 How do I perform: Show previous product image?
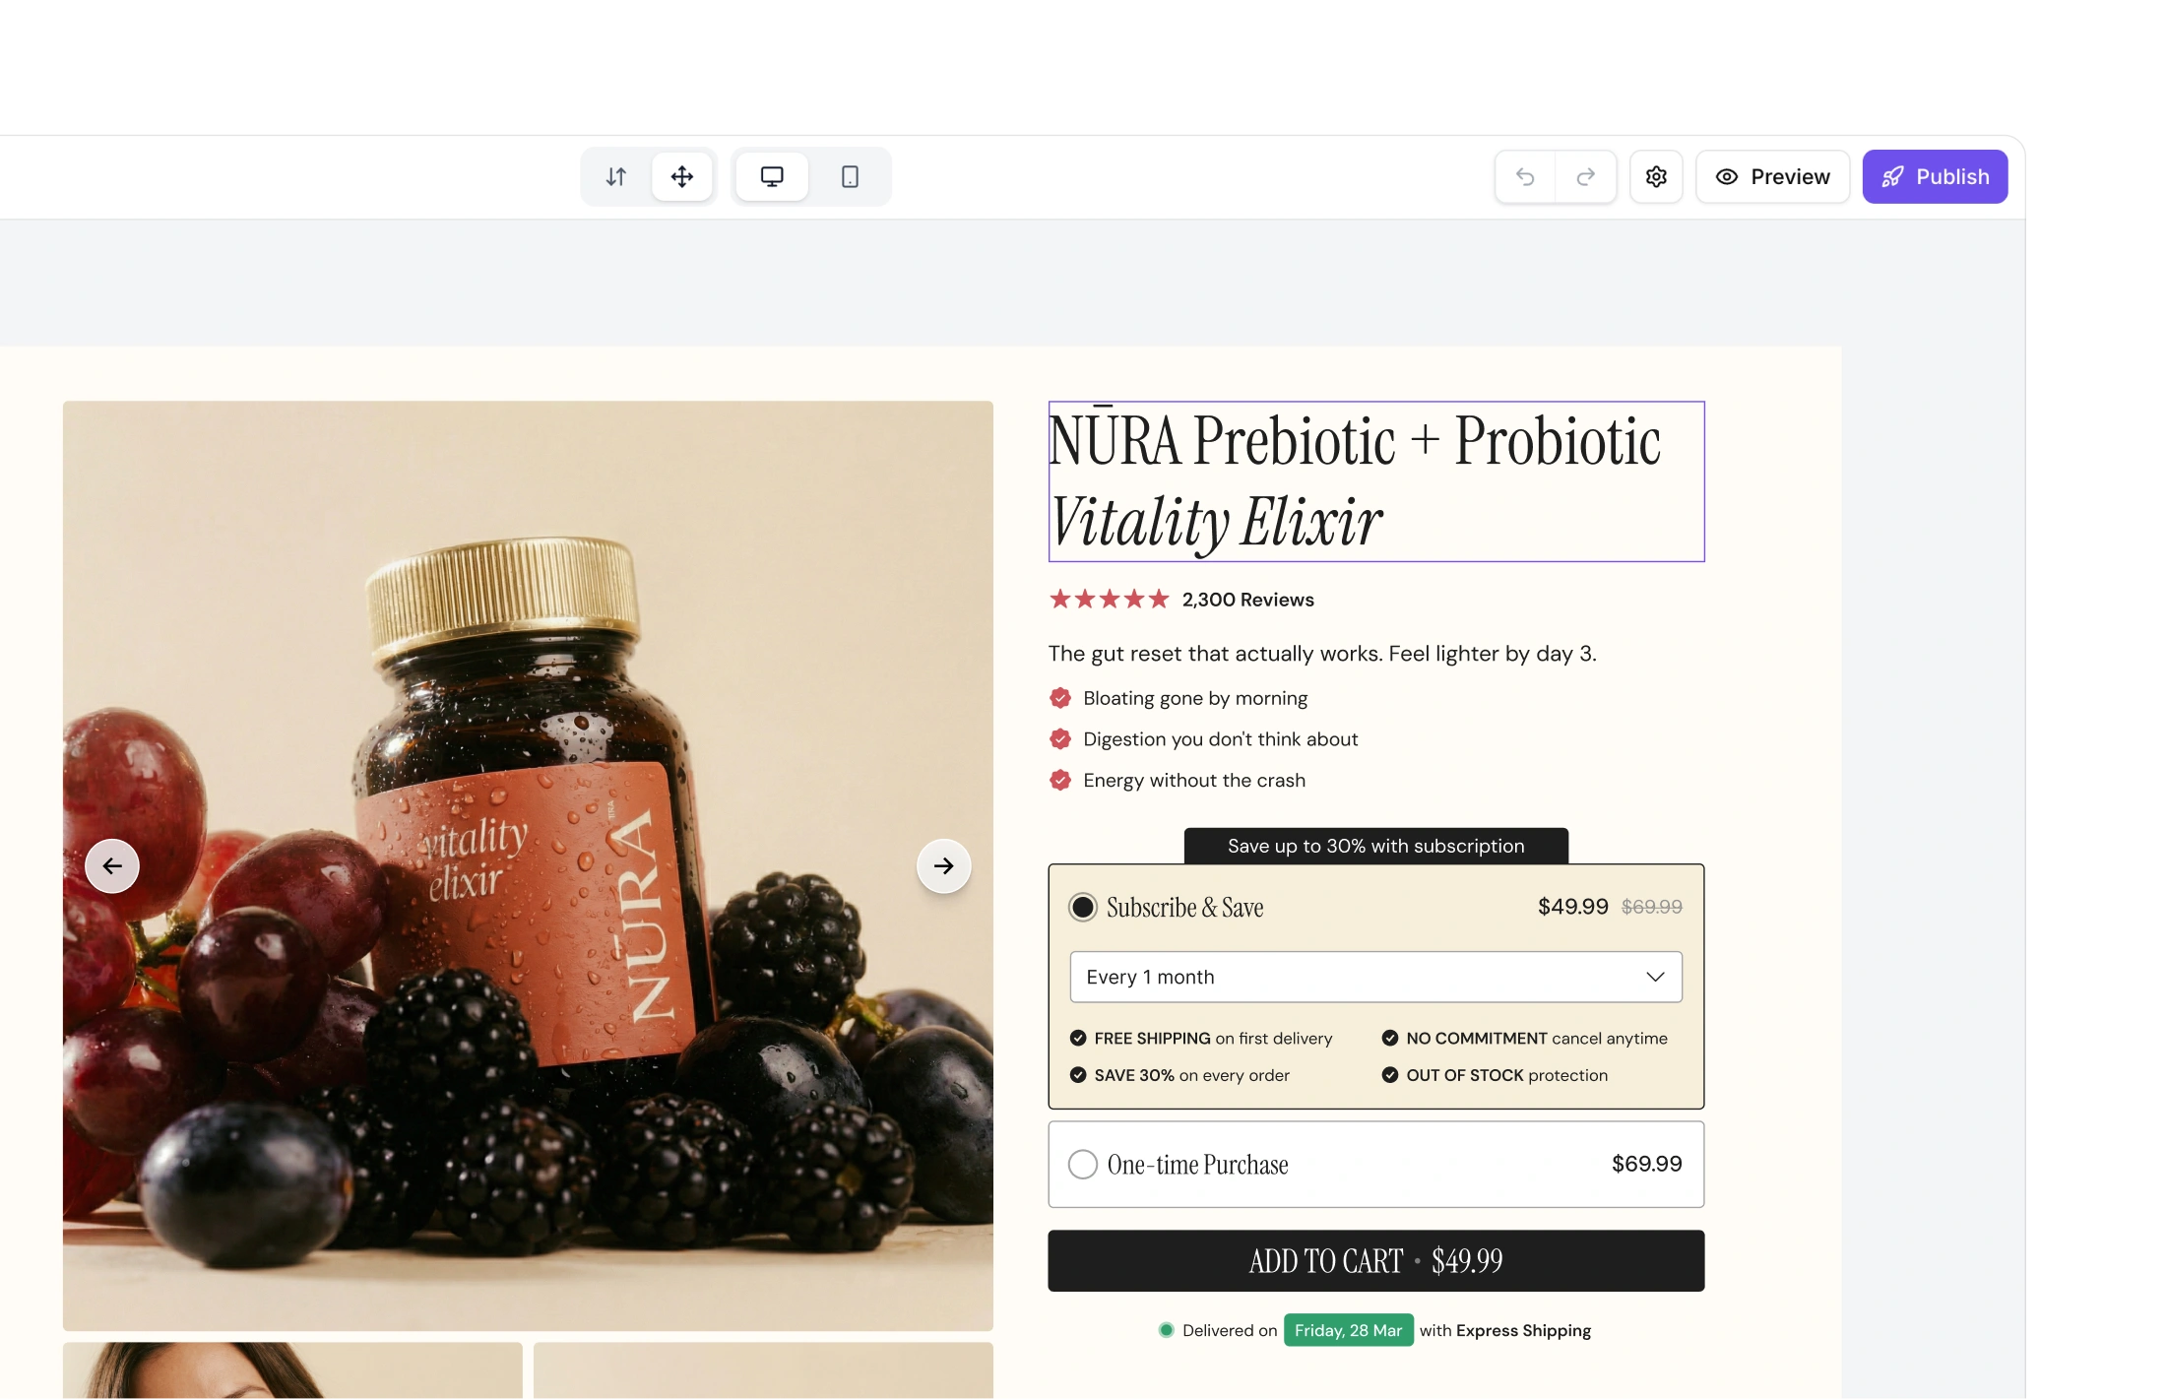click(x=112, y=865)
